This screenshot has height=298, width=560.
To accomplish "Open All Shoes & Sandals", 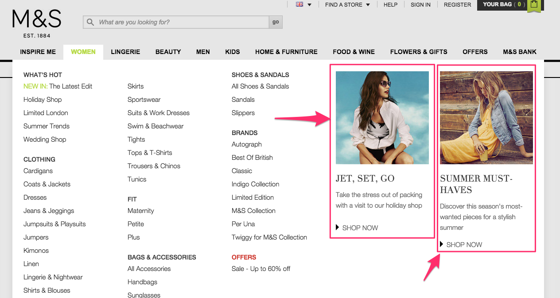I will pyautogui.click(x=260, y=86).
